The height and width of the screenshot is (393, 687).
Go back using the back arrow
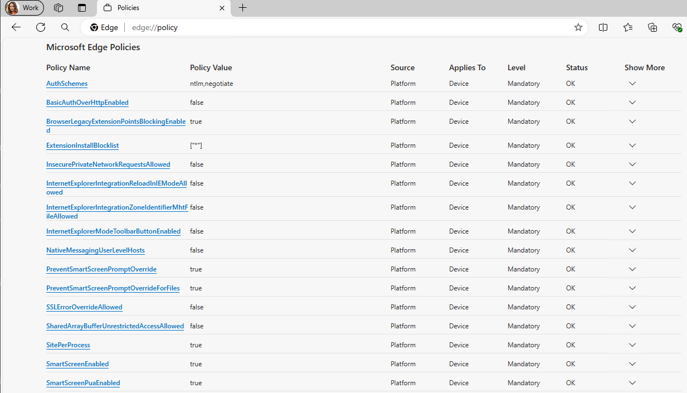pos(16,27)
